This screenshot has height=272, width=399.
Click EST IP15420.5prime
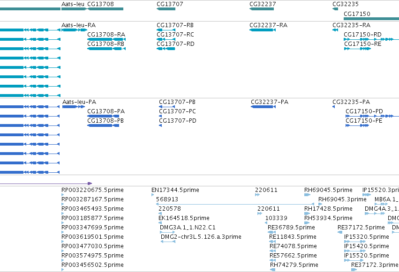click(x=367, y=246)
